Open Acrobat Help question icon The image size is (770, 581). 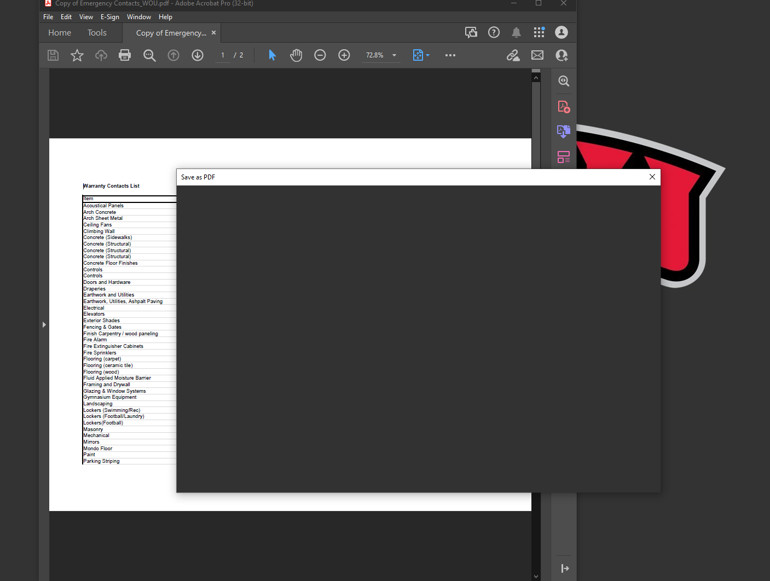494,32
